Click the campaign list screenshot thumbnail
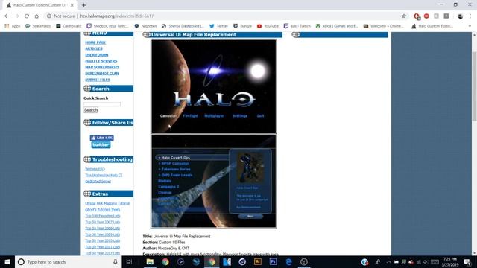The height and width of the screenshot is (268, 477). coord(214,182)
